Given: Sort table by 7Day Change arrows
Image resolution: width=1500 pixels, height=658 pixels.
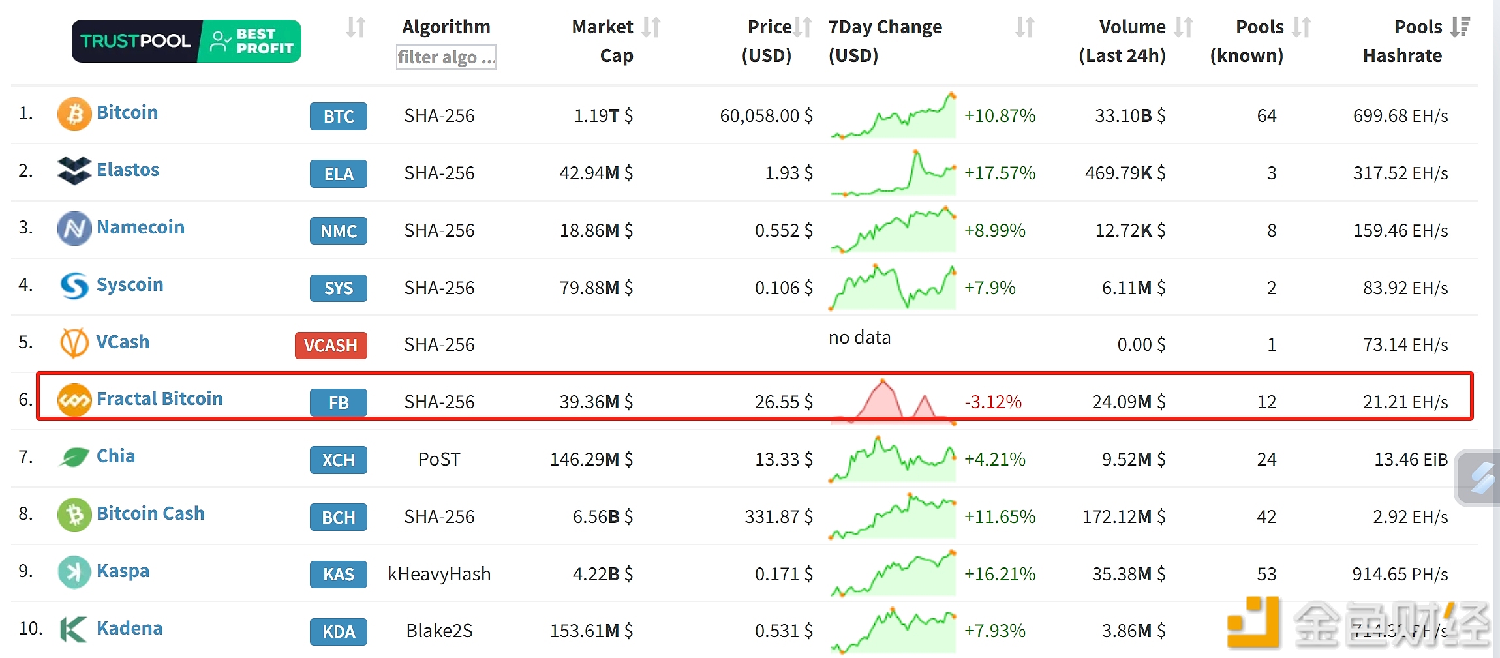Looking at the screenshot, I should point(1025,27).
